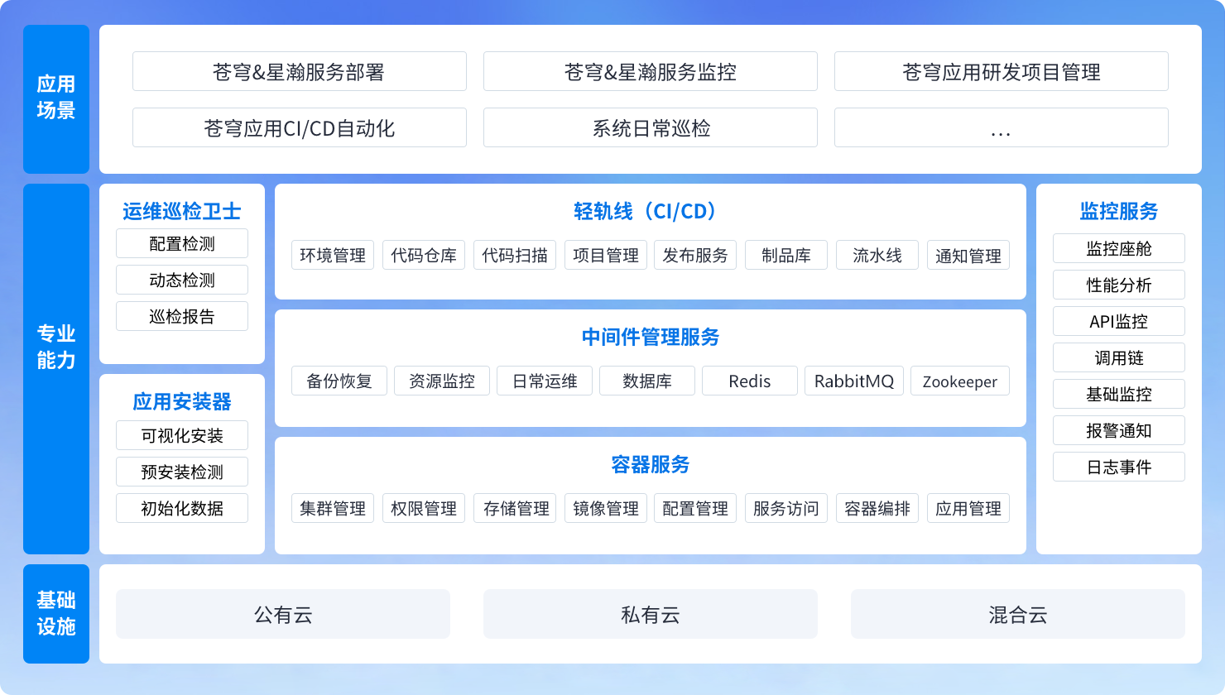This screenshot has height=695, width=1225.
Task: Click 苍穹应用CI/CD自动化 box
Action: click(299, 128)
